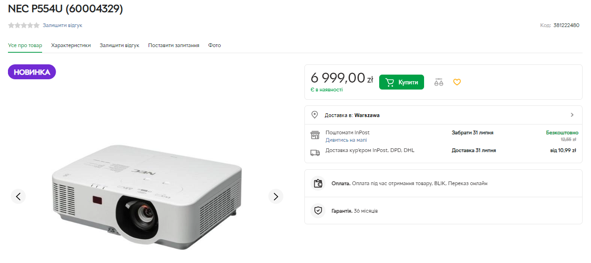Open 'Дивитись на мапі' link
591x263 pixels.
(346, 140)
